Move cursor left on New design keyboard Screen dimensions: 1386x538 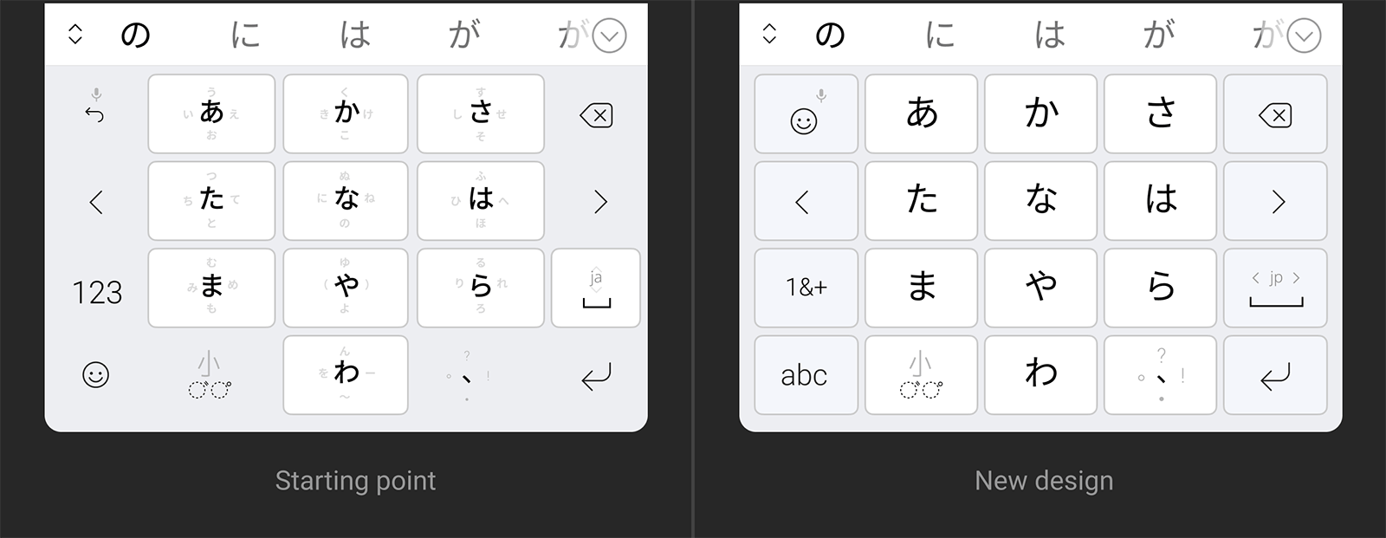(806, 201)
